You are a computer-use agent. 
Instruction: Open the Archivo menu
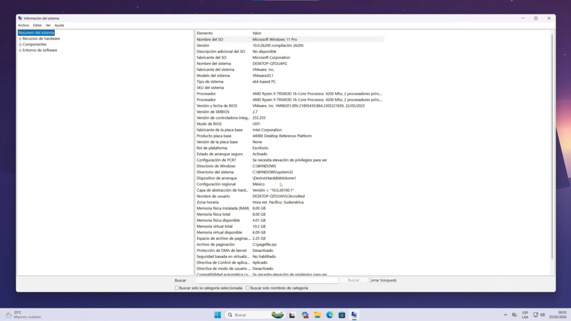click(23, 25)
